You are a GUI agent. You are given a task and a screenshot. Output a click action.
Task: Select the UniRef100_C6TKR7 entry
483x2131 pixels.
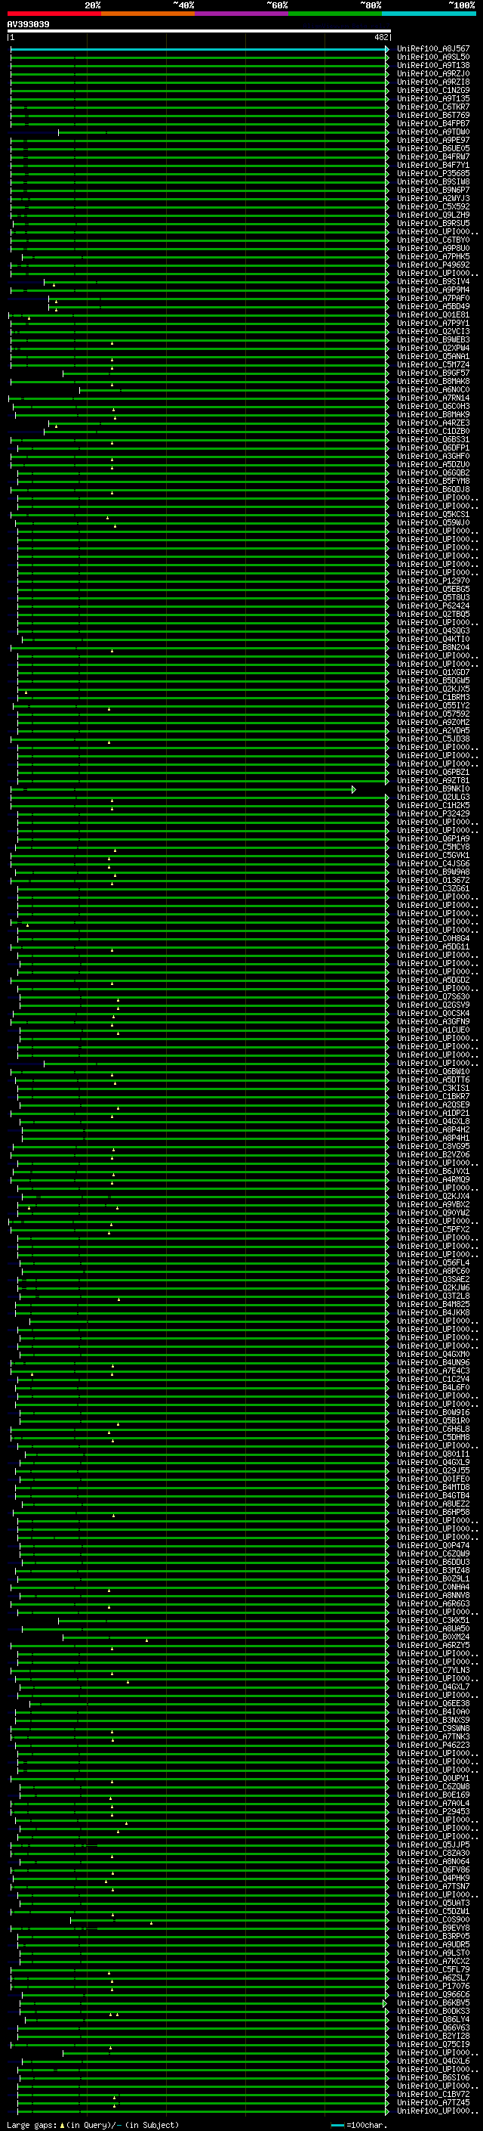pyautogui.click(x=433, y=107)
